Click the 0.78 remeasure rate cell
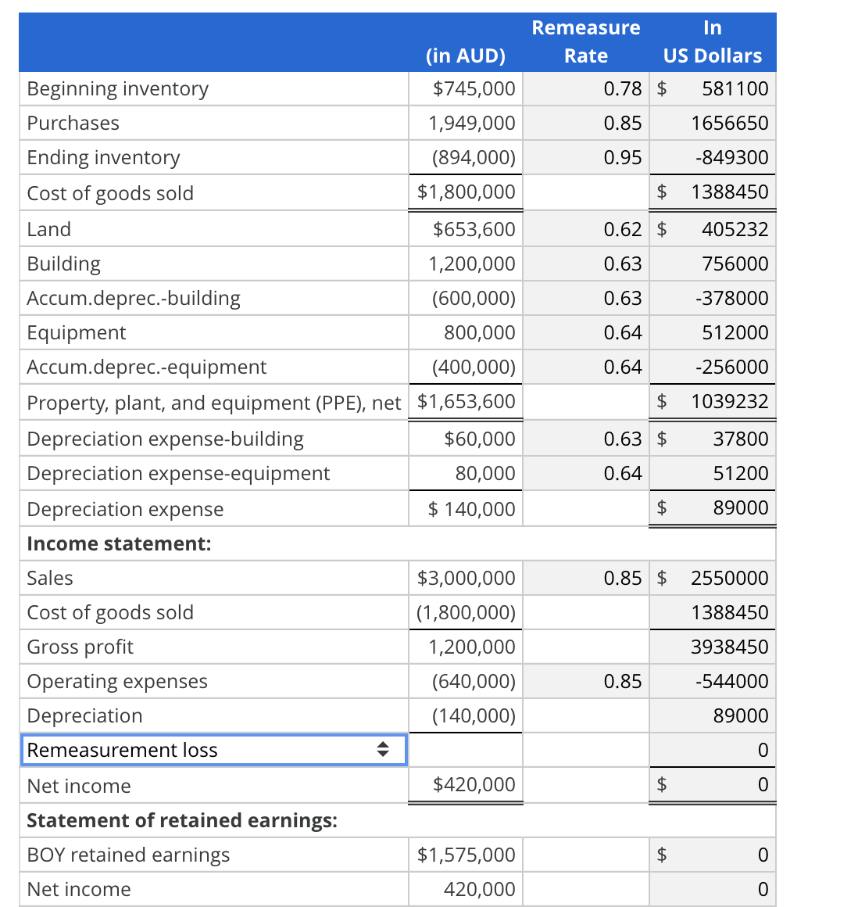 586,88
